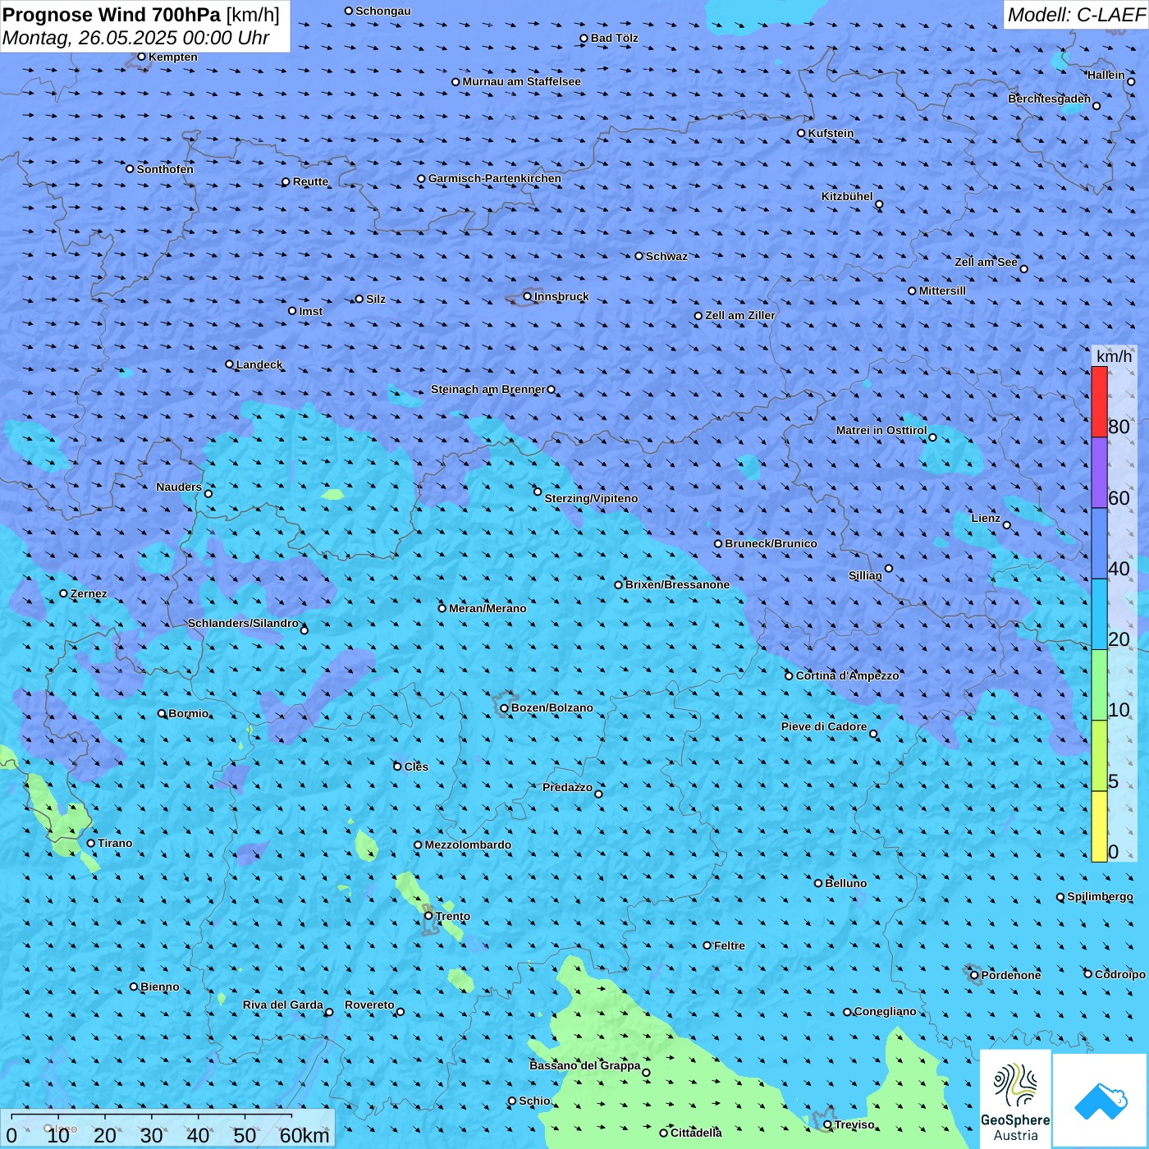This screenshot has width=1149, height=1149.
Task: Click the blue cloud app logo
Action: coord(1101,1101)
